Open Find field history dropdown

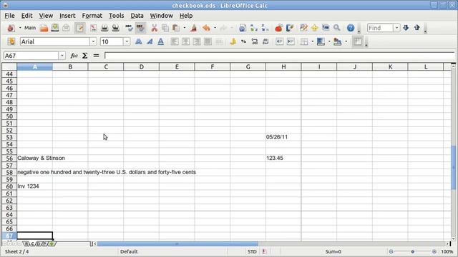[396, 28]
